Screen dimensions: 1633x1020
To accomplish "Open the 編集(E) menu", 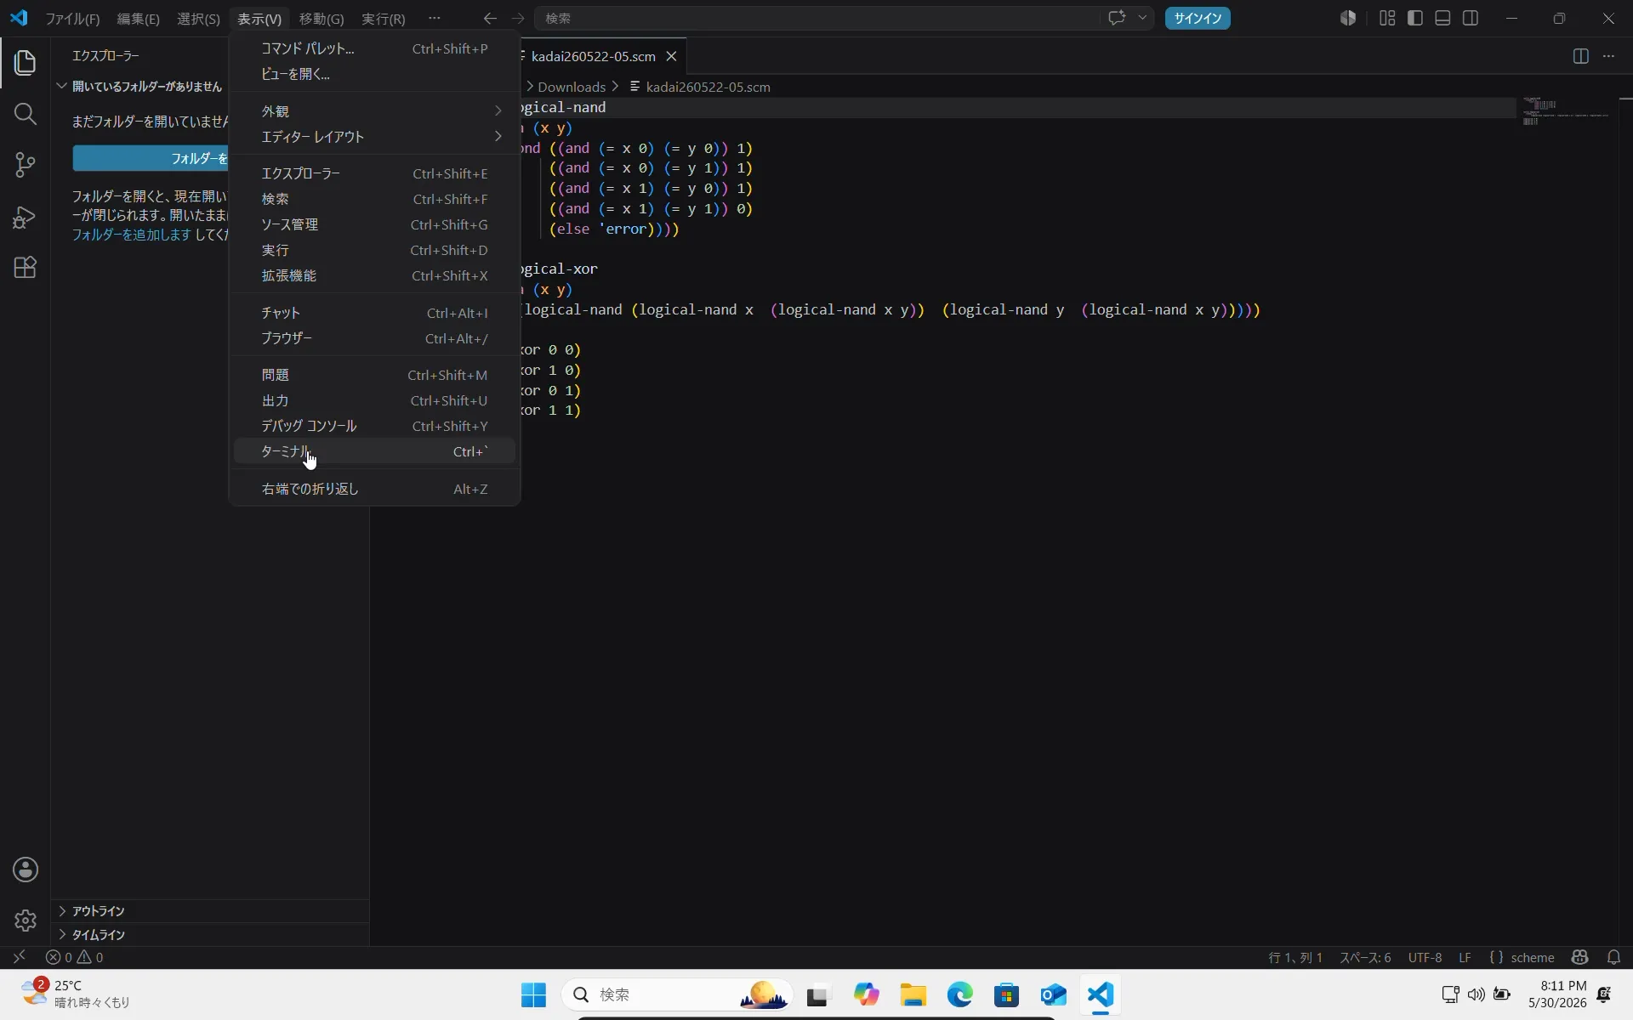I will click(138, 18).
